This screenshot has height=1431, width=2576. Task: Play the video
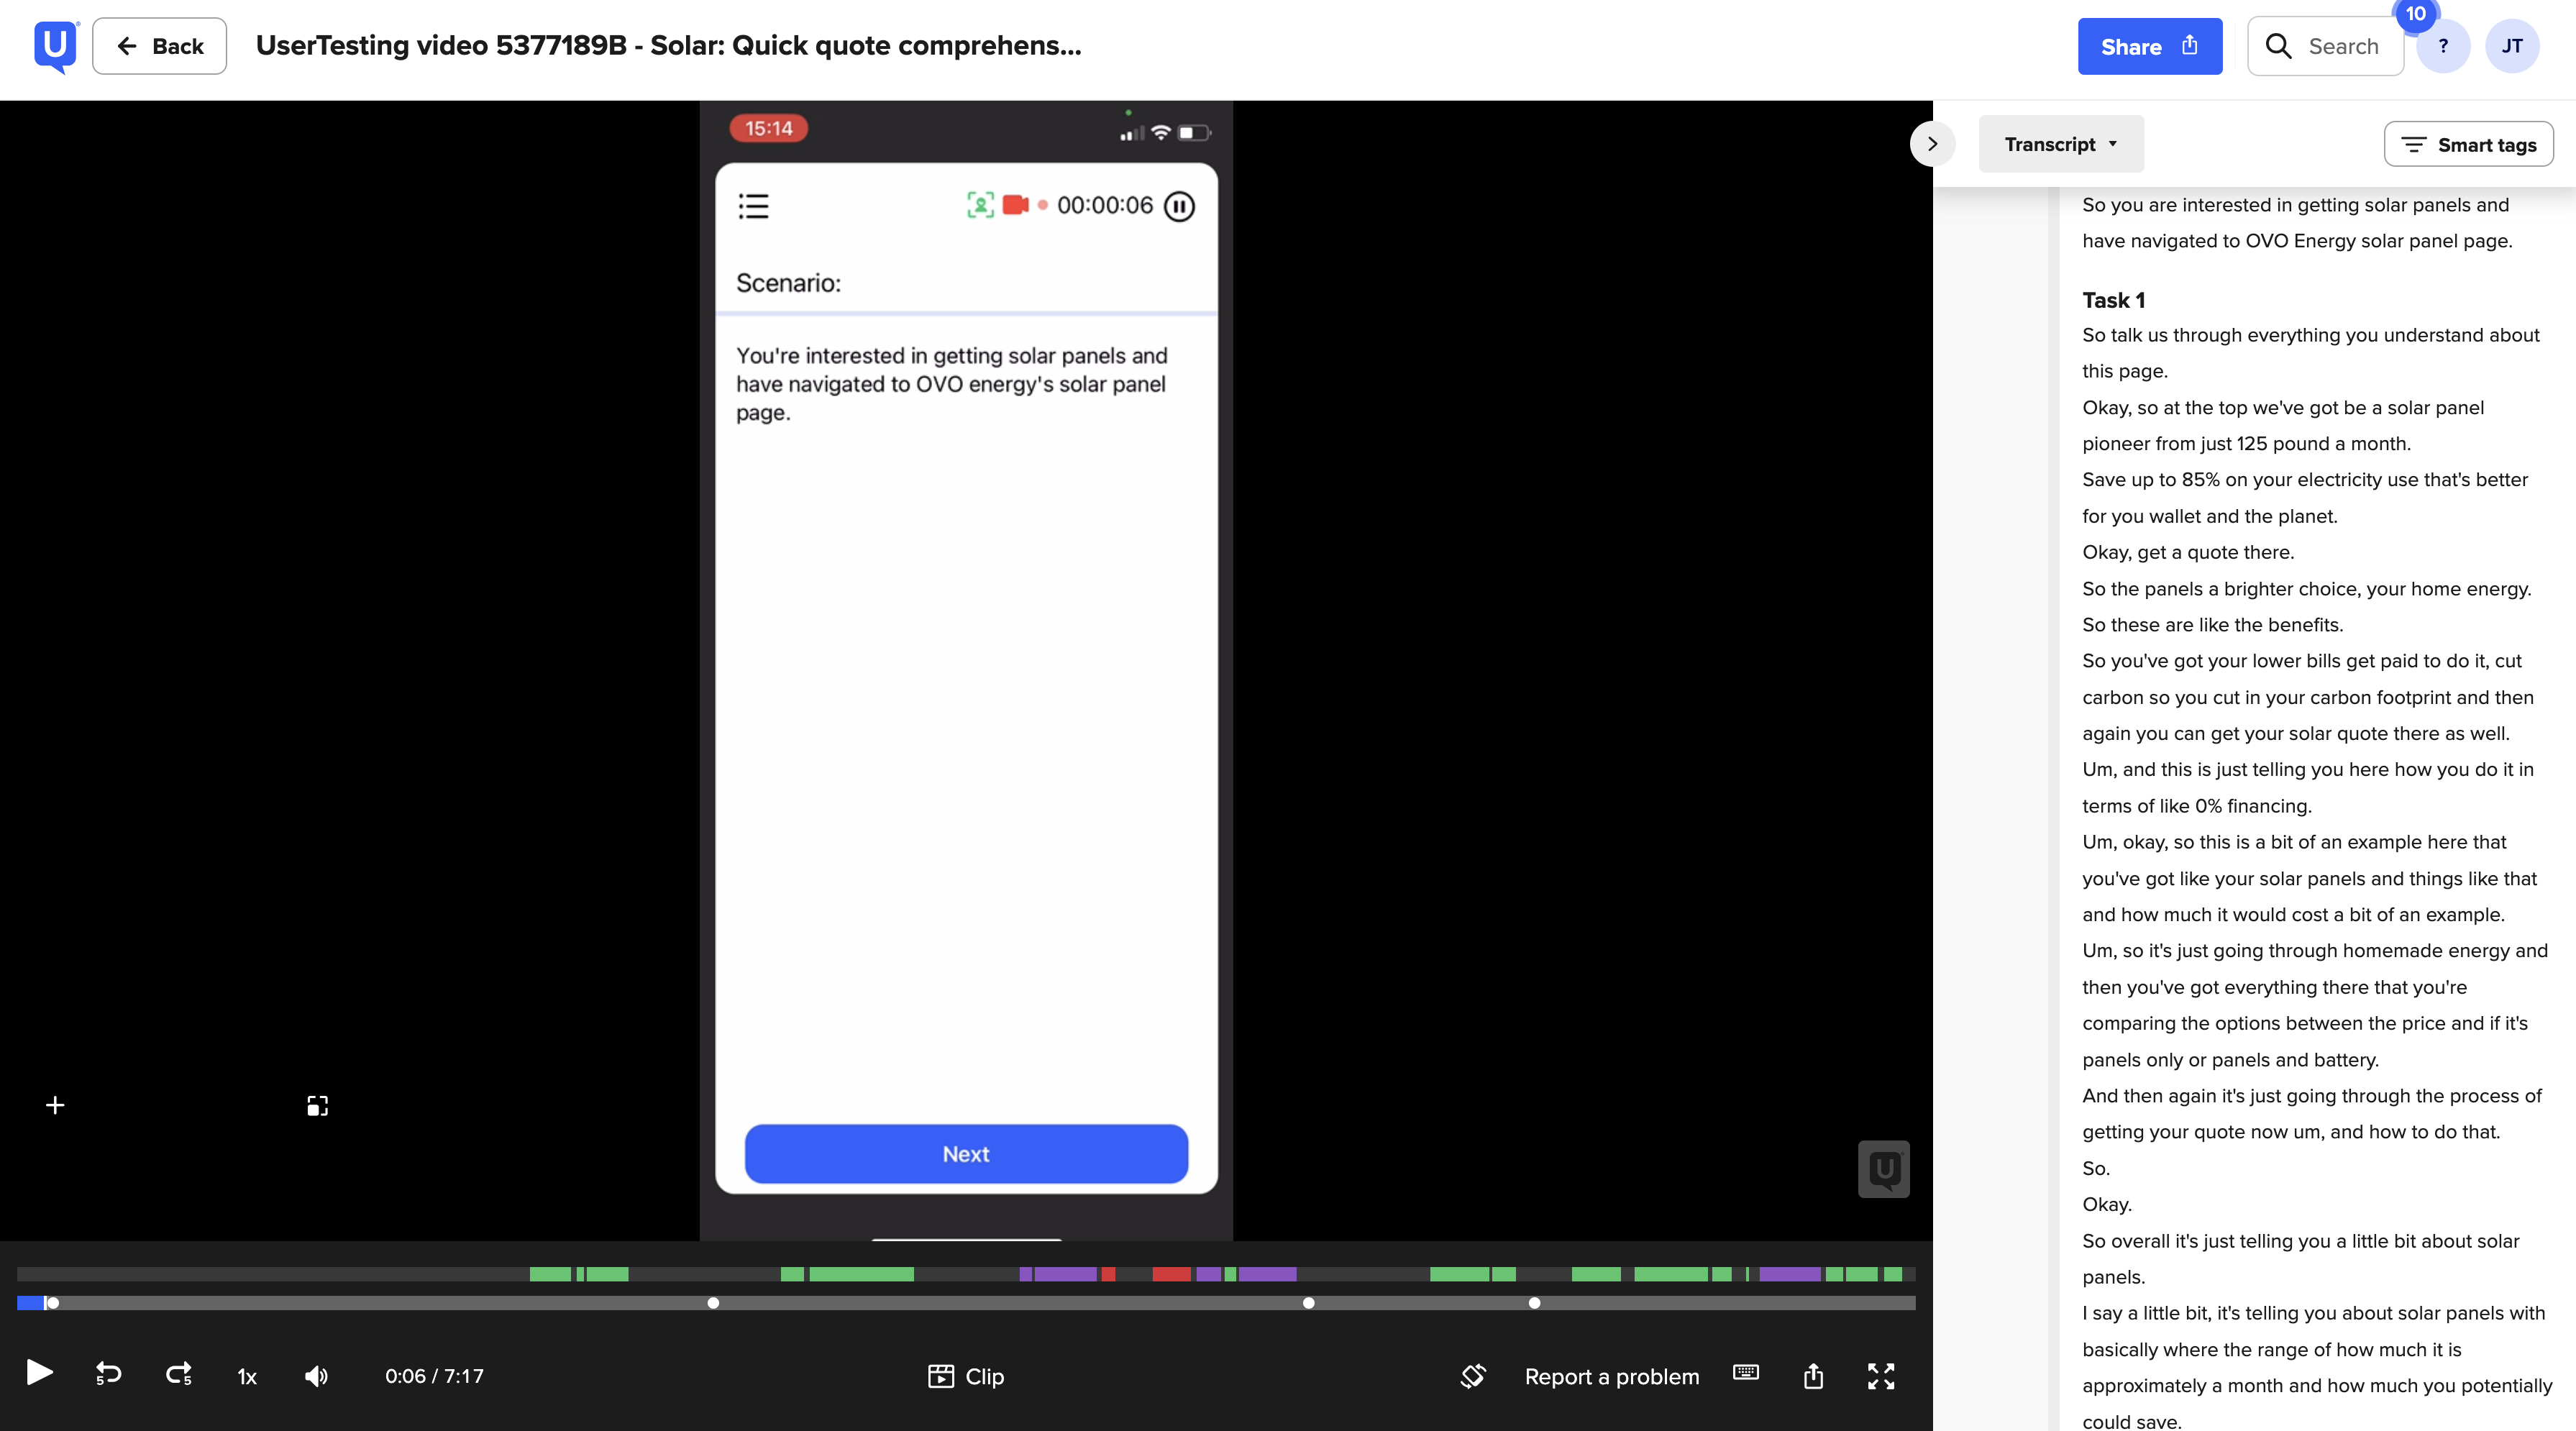click(39, 1374)
